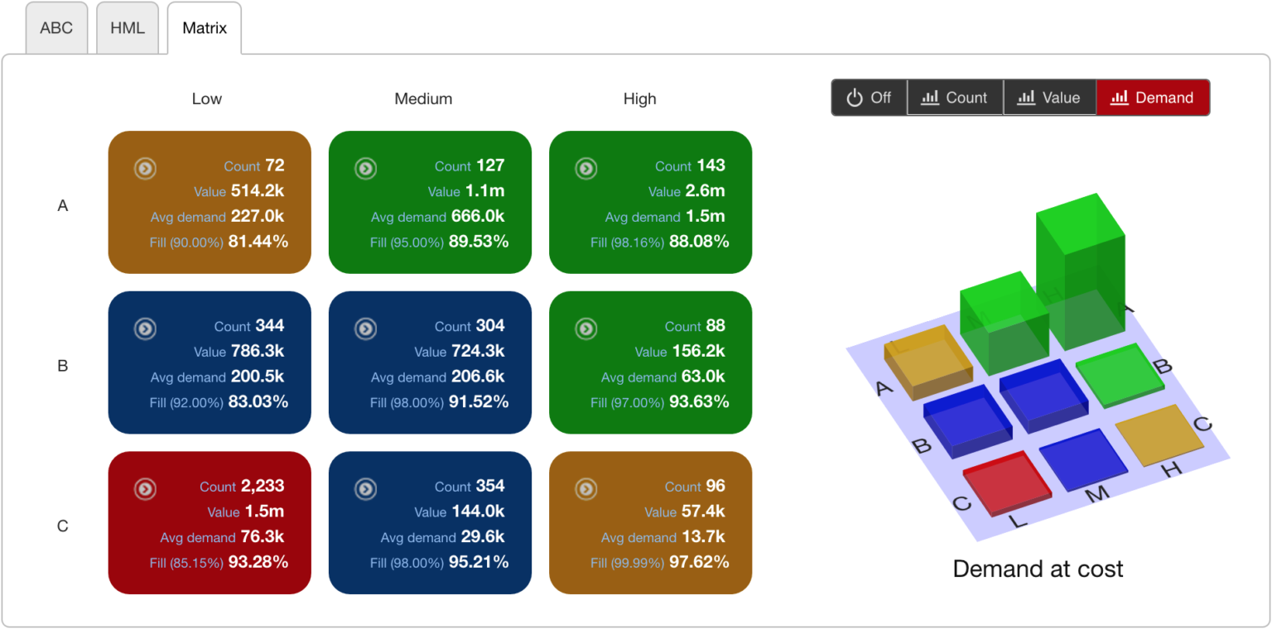Expand the A-Medium cell via its arrow
The image size is (1272, 629).
pyautogui.click(x=364, y=168)
